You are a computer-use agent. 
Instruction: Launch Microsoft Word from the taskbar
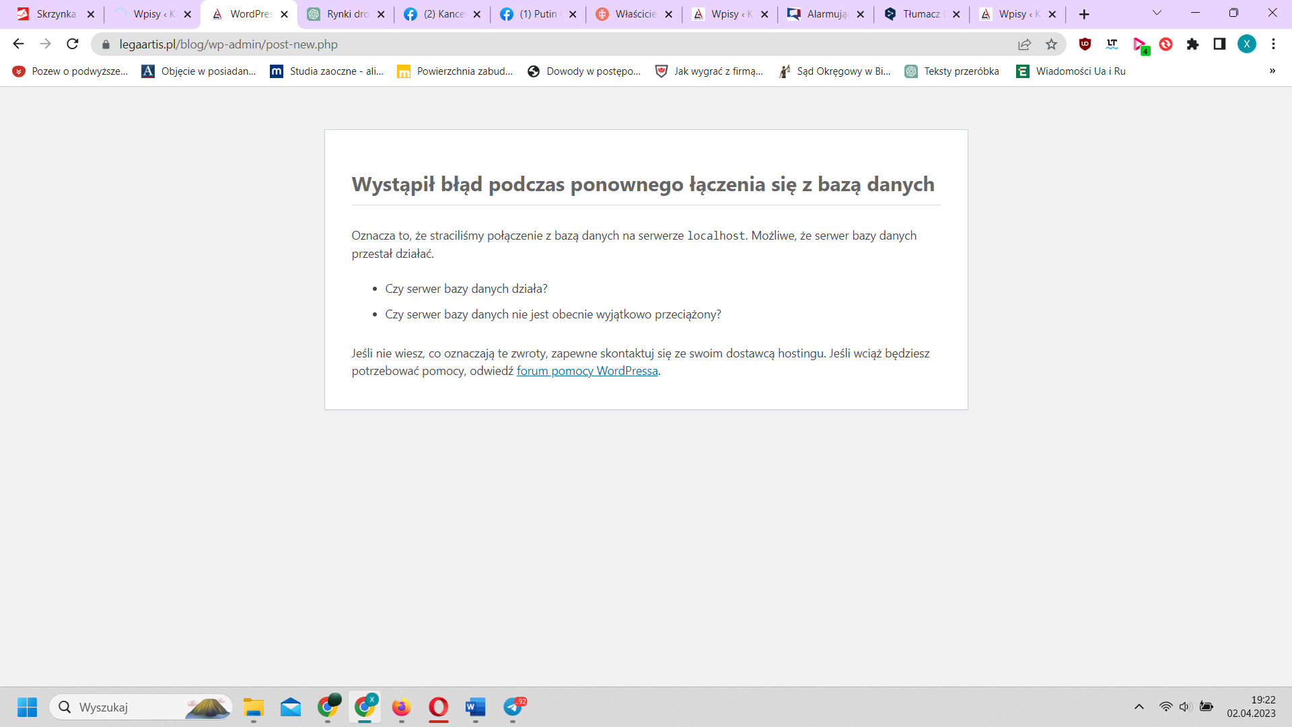click(x=475, y=707)
